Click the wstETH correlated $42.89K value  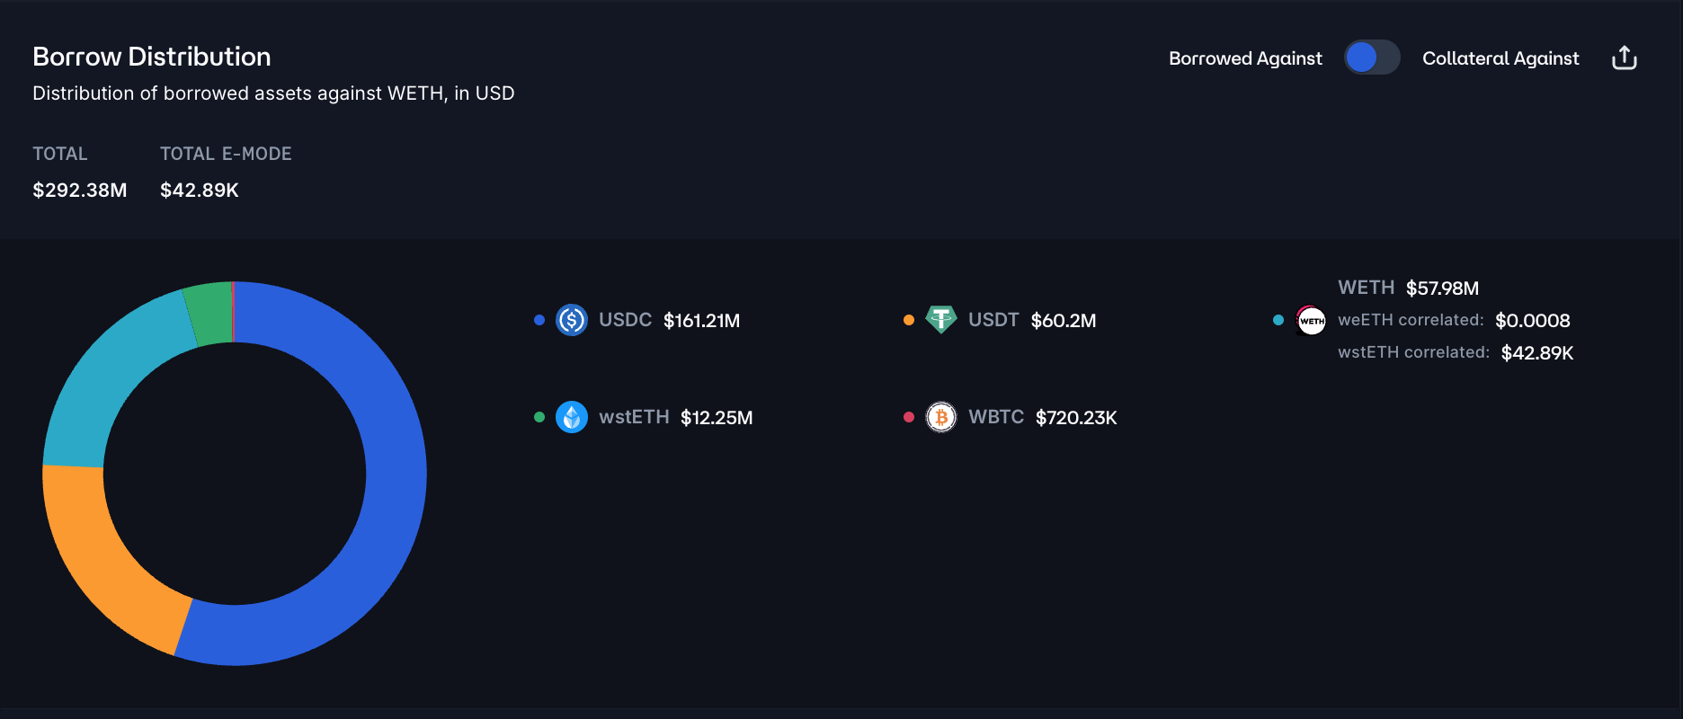(1537, 353)
